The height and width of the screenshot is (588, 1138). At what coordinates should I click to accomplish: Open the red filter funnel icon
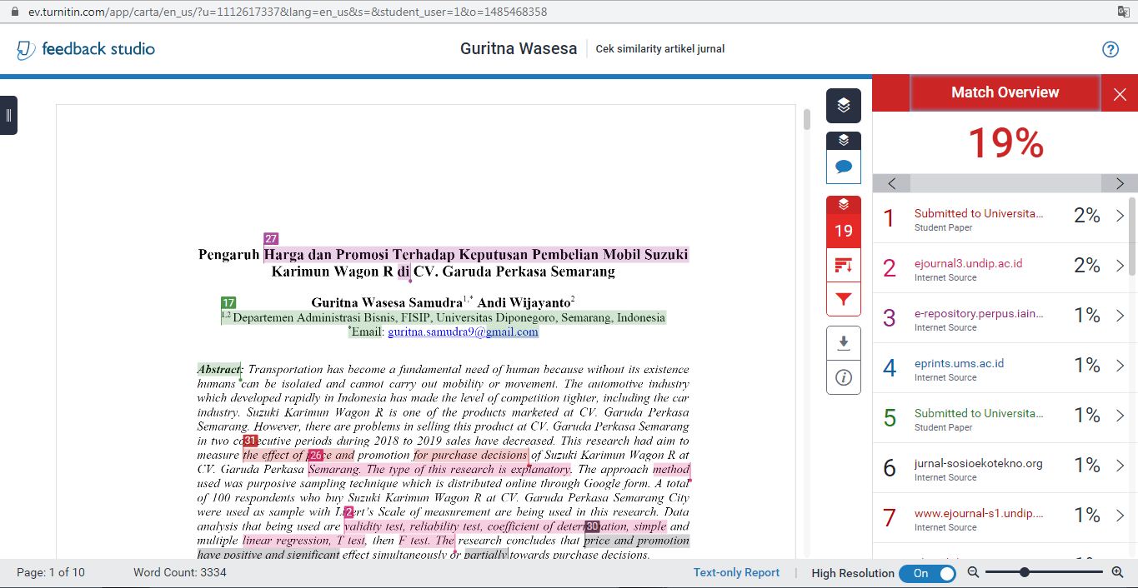click(x=844, y=299)
